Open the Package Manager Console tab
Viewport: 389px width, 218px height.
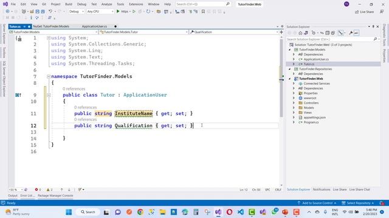click(x=55, y=196)
